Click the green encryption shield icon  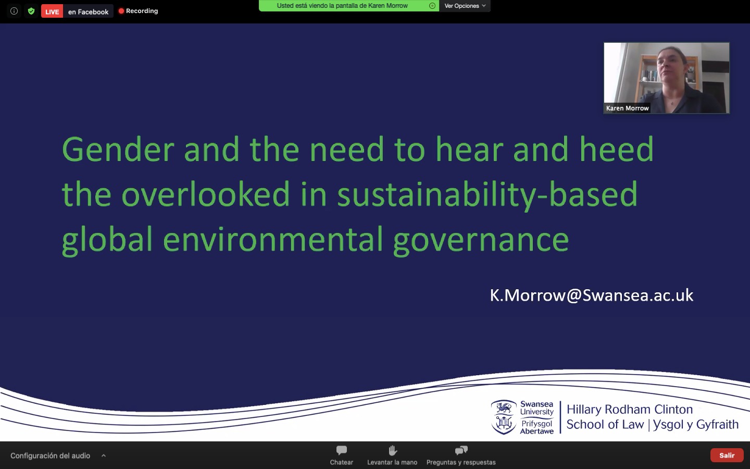31,11
